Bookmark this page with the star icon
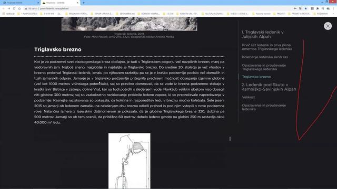Viewport: 337px width, 189px height. tap(305, 8)
